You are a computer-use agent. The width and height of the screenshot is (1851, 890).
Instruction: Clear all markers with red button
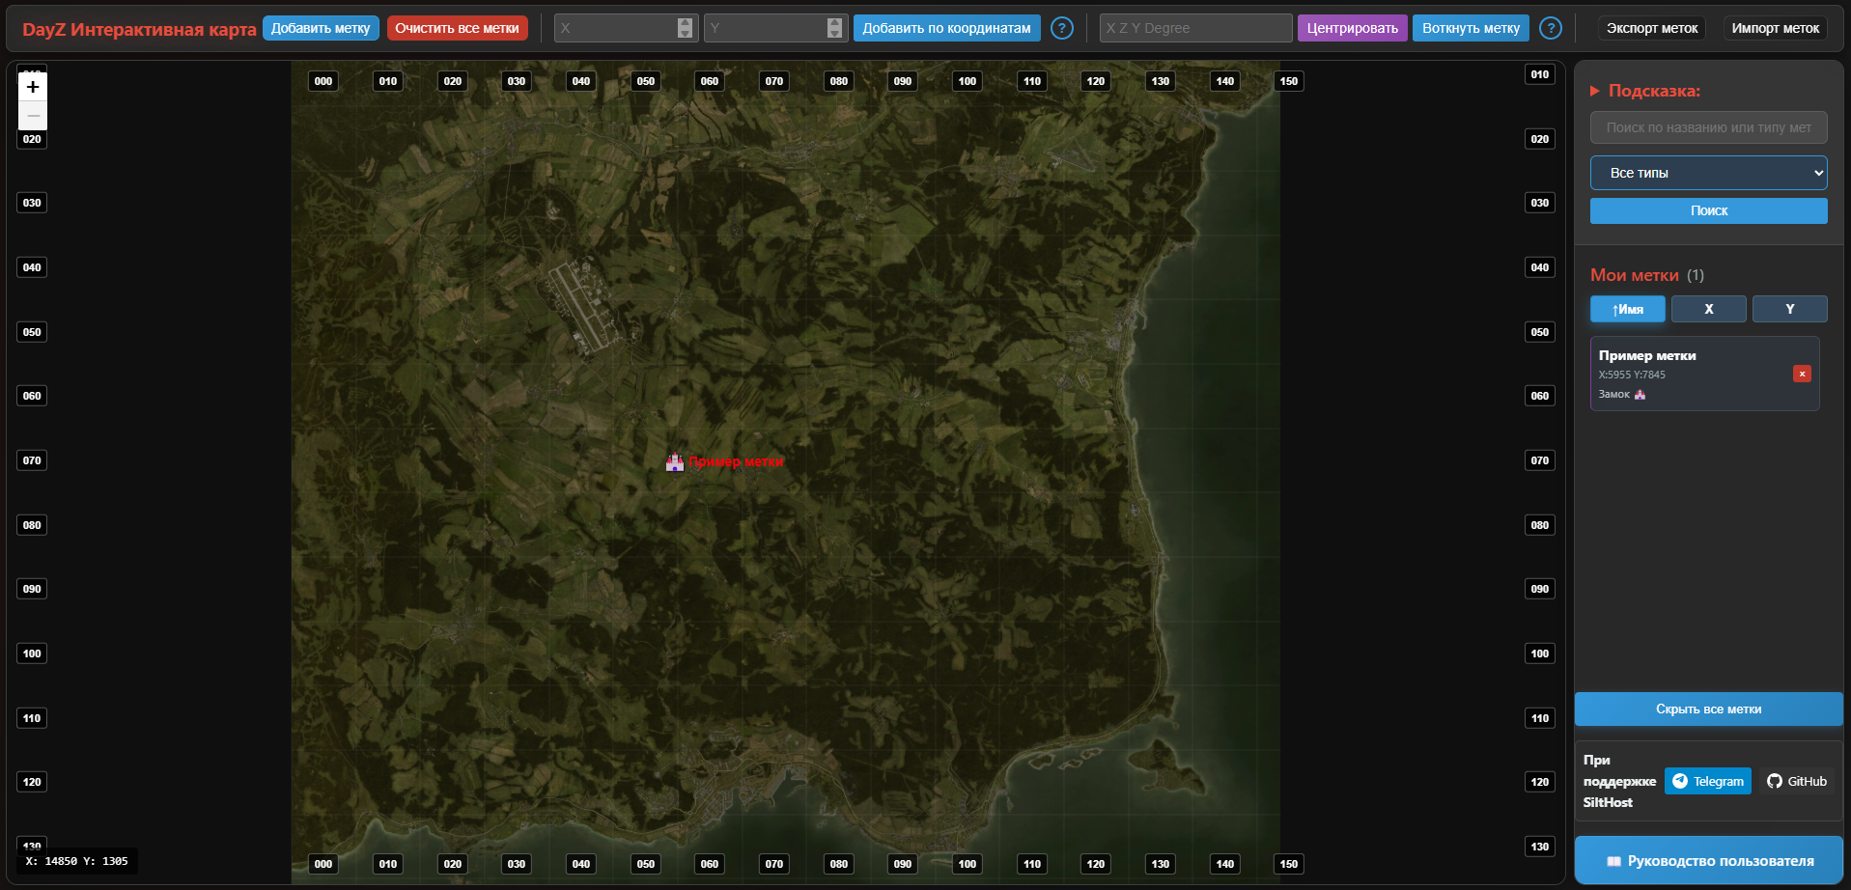(457, 28)
